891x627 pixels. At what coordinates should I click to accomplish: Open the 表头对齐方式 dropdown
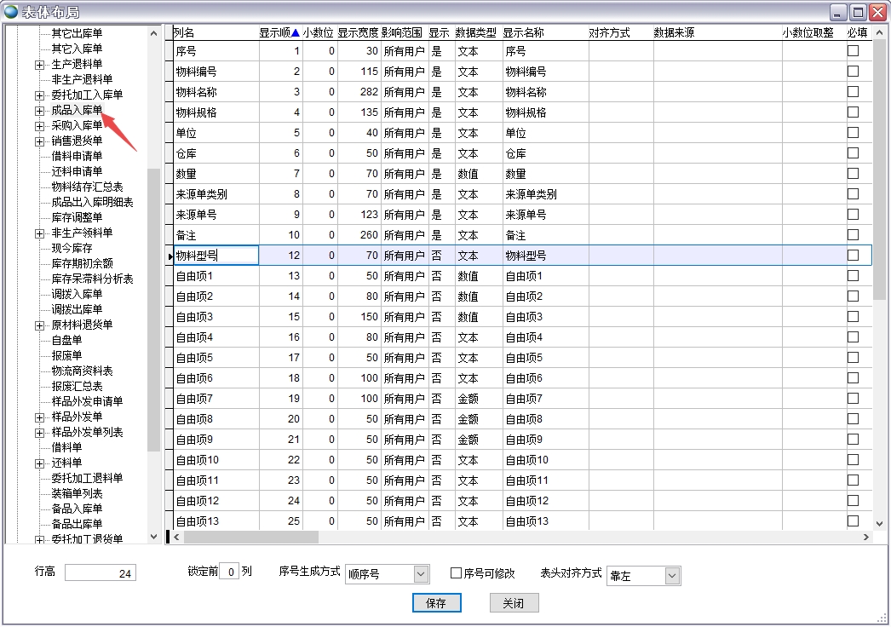pyautogui.click(x=672, y=577)
